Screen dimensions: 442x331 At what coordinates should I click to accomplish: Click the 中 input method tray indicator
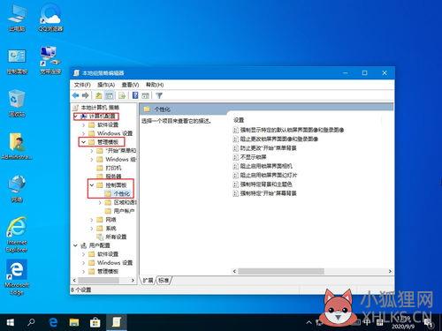367,322
